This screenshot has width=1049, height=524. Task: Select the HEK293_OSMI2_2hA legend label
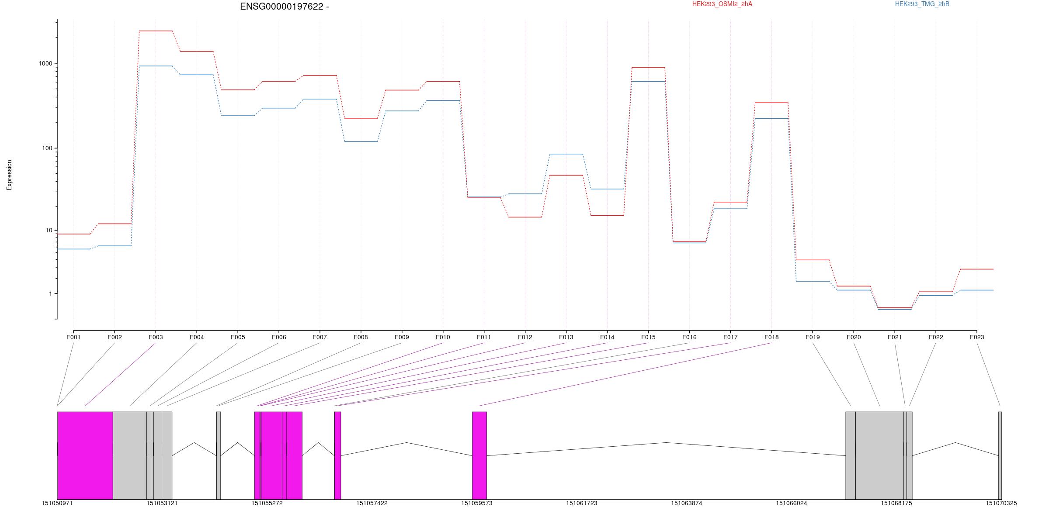point(722,4)
